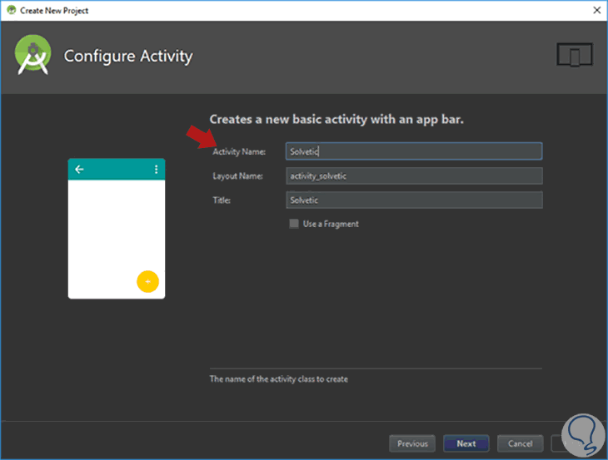Cancel the project creation wizard

[x=520, y=443]
